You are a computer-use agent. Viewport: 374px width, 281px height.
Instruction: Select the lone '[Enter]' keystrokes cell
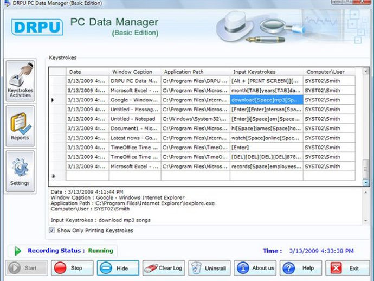(x=267, y=148)
